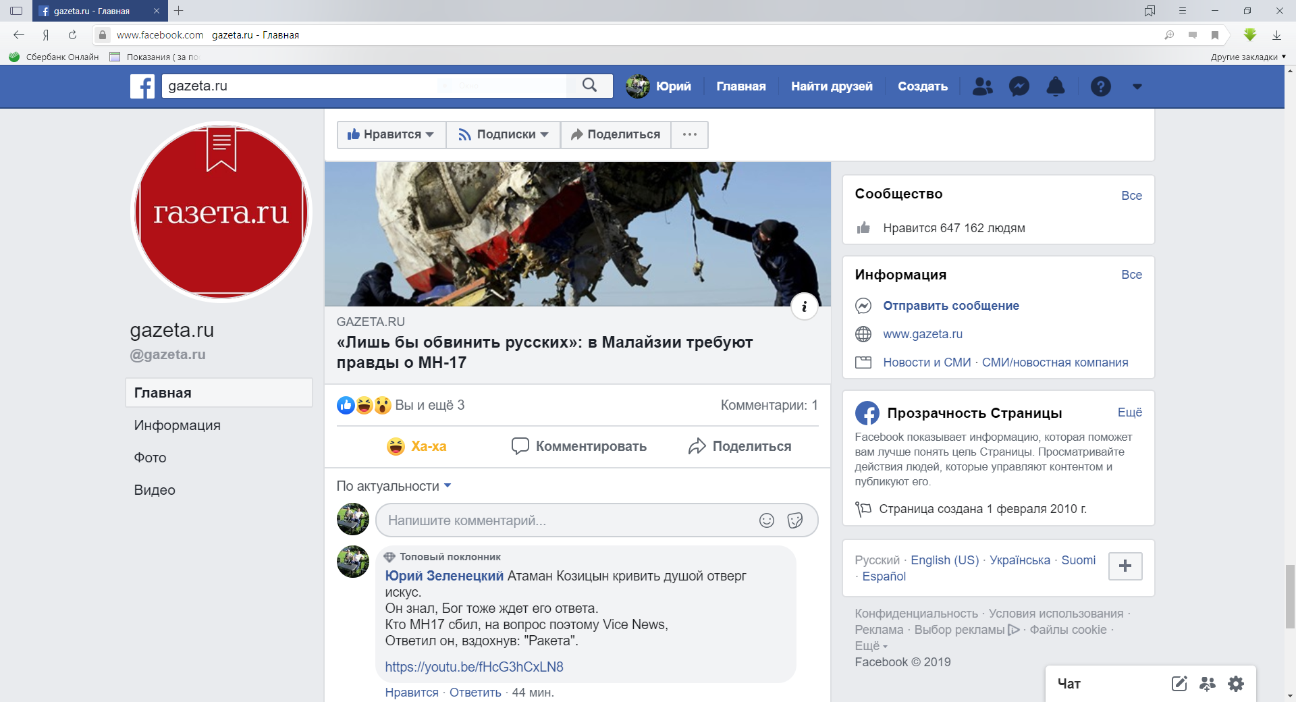Click Комментировать on the post
The image size is (1296, 702).
tap(579, 446)
